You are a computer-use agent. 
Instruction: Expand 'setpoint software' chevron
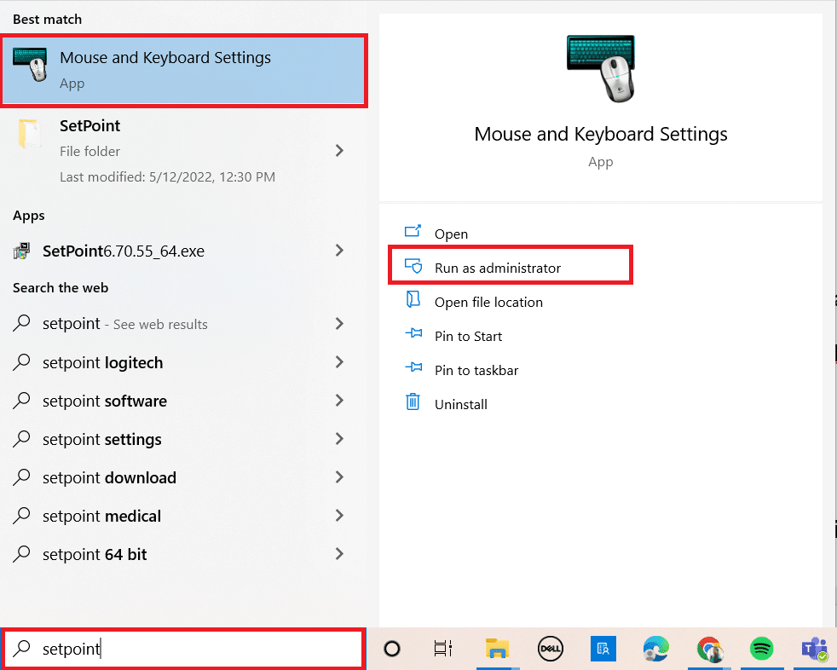point(339,401)
